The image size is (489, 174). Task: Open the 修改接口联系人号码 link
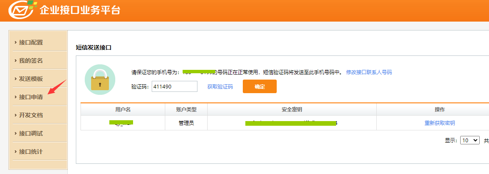tap(369, 72)
